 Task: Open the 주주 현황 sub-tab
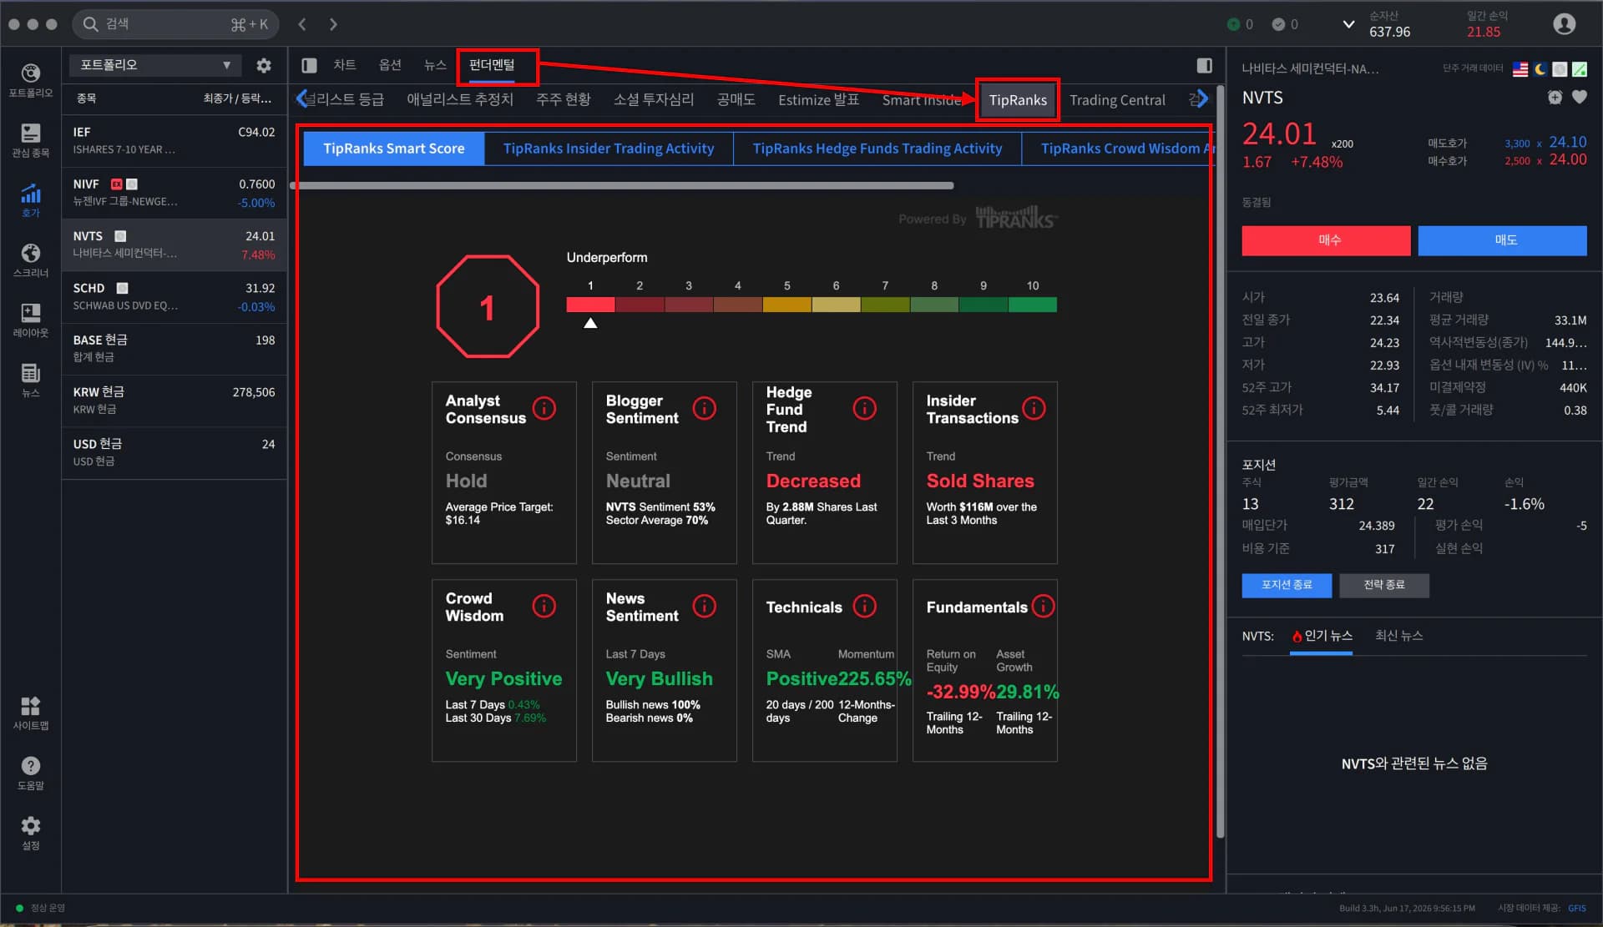point(564,99)
